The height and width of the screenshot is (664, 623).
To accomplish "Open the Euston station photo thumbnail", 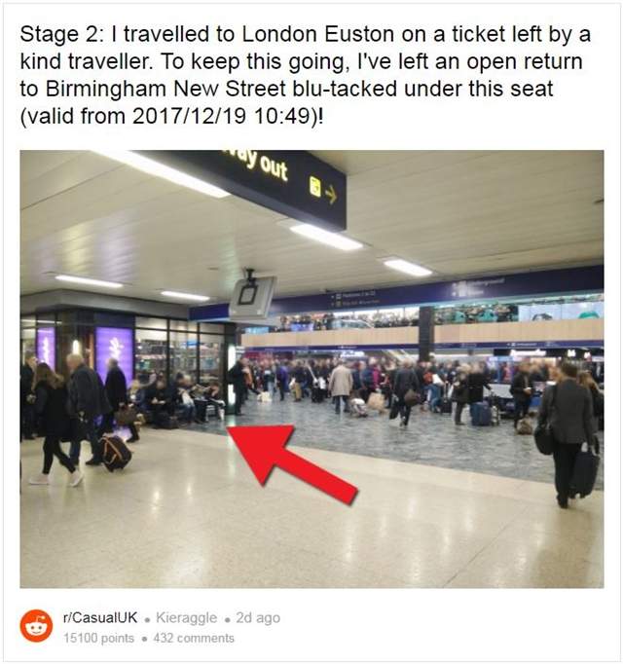I will click(x=311, y=369).
